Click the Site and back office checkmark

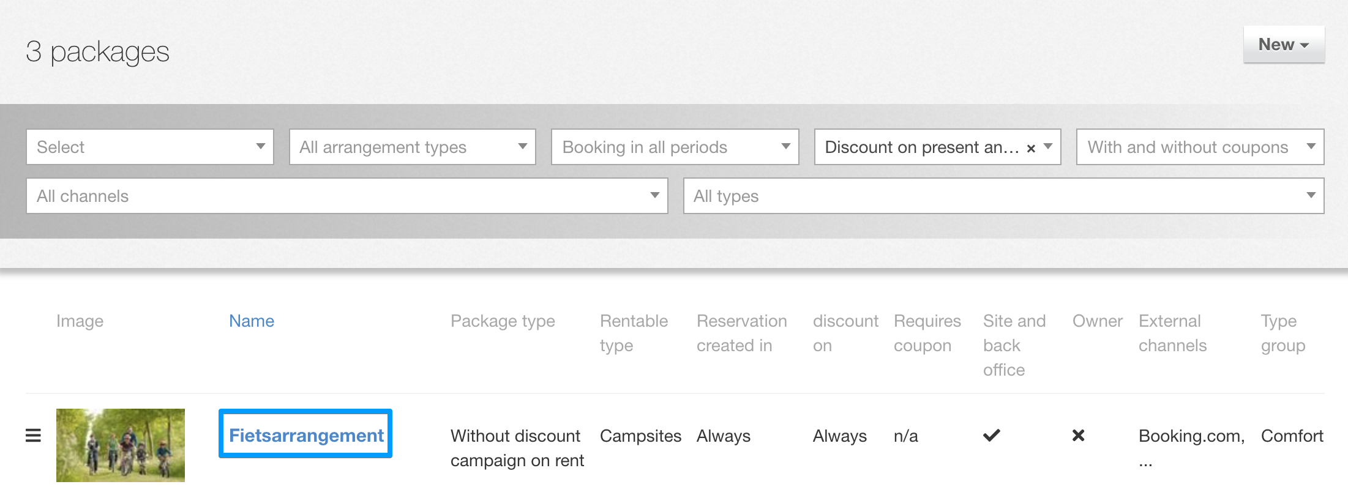991,436
